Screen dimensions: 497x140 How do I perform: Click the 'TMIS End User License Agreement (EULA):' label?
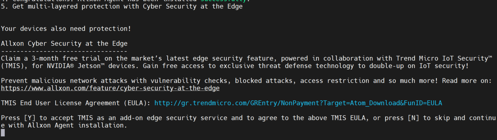[x=76, y=103]
